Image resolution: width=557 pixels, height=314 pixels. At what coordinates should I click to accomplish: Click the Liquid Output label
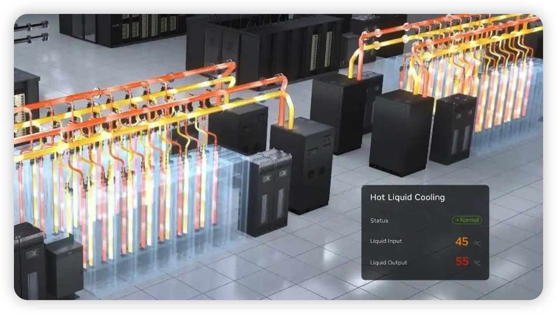(388, 263)
